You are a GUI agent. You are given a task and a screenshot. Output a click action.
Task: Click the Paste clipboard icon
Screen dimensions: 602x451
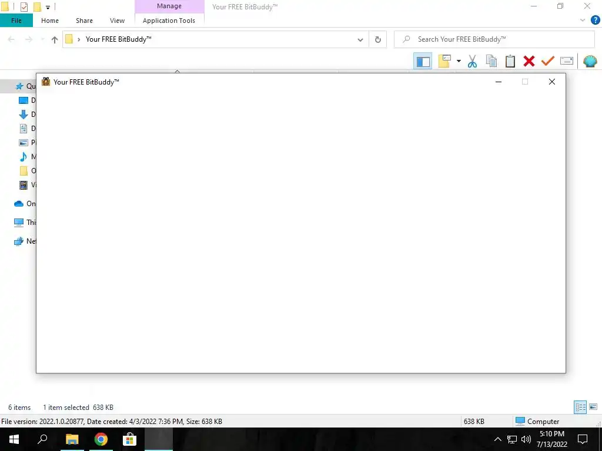(x=510, y=61)
